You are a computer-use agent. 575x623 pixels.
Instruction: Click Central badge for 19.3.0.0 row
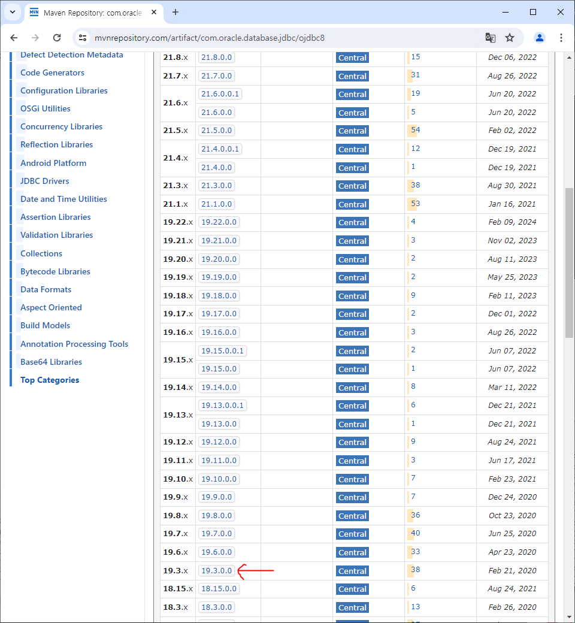click(352, 571)
